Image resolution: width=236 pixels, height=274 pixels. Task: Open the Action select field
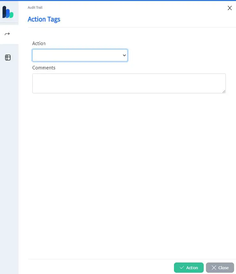pyautogui.click(x=77, y=55)
